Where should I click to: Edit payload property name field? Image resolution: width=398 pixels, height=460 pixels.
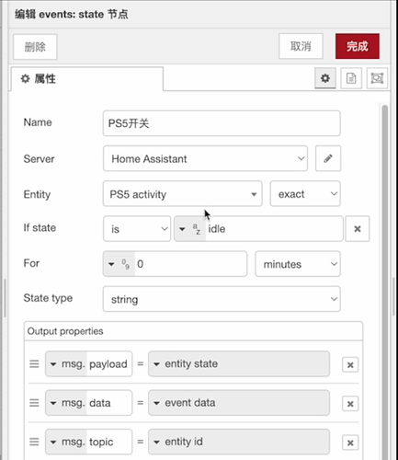pyautogui.click(x=109, y=364)
